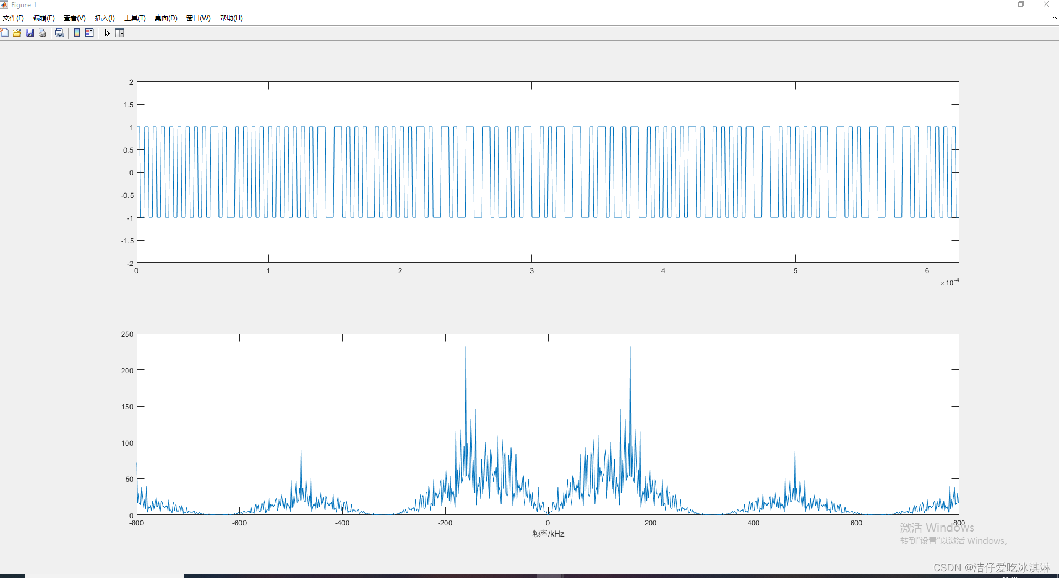Viewport: 1059px width, 578px height.
Task: Close the Figure 1 window
Action: pos(1046,4)
